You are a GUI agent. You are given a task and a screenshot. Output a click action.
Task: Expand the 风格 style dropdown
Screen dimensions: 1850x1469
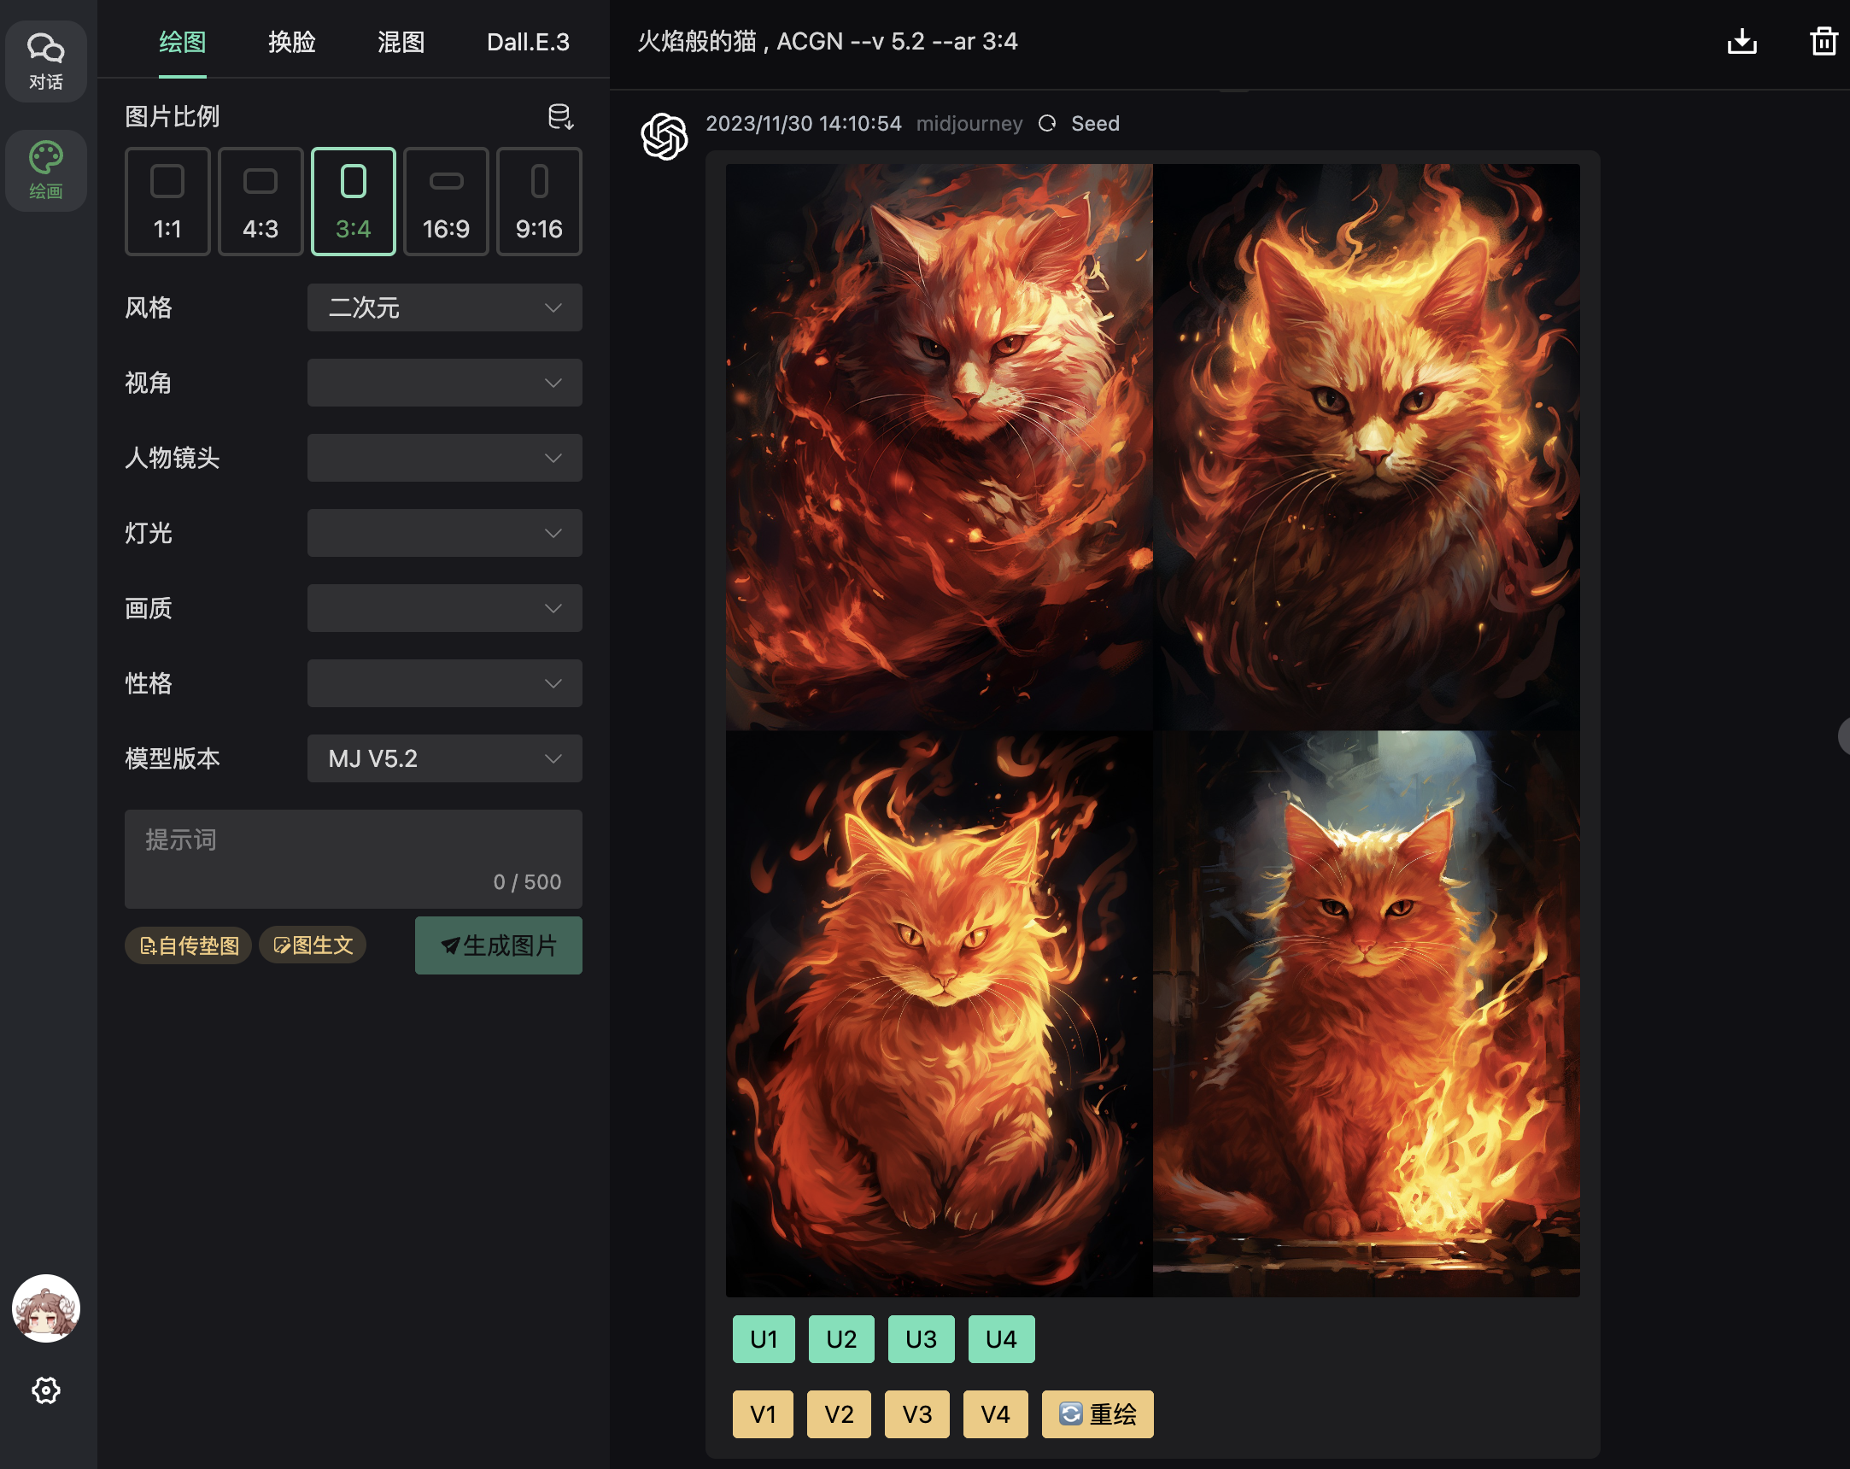tap(443, 307)
